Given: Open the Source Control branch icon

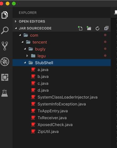Looking at the screenshot, I should (5, 46).
